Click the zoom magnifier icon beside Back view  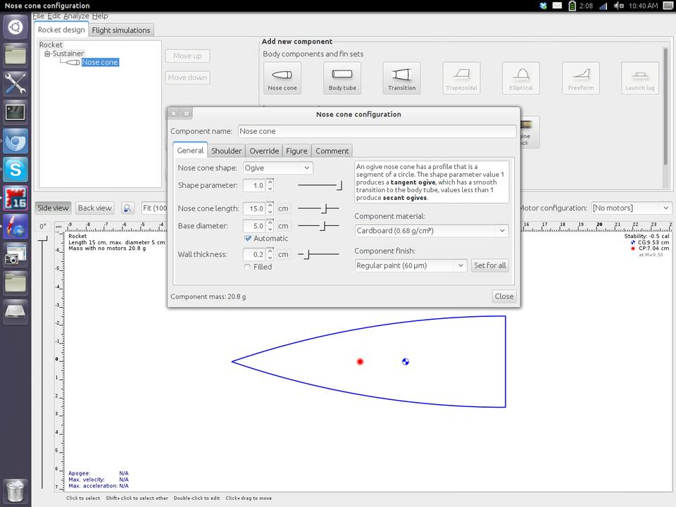click(127, 208)
